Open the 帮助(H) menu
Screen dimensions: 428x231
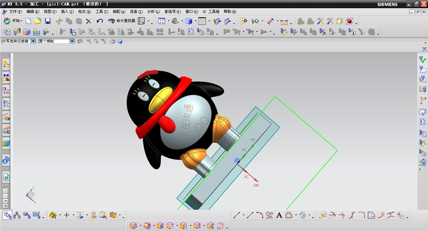point(230,12)
